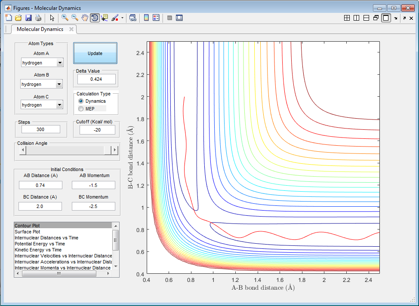Tile figures in a grid layout
The height and width of the screenshot is (306, 419).
(x=347, y=18)
